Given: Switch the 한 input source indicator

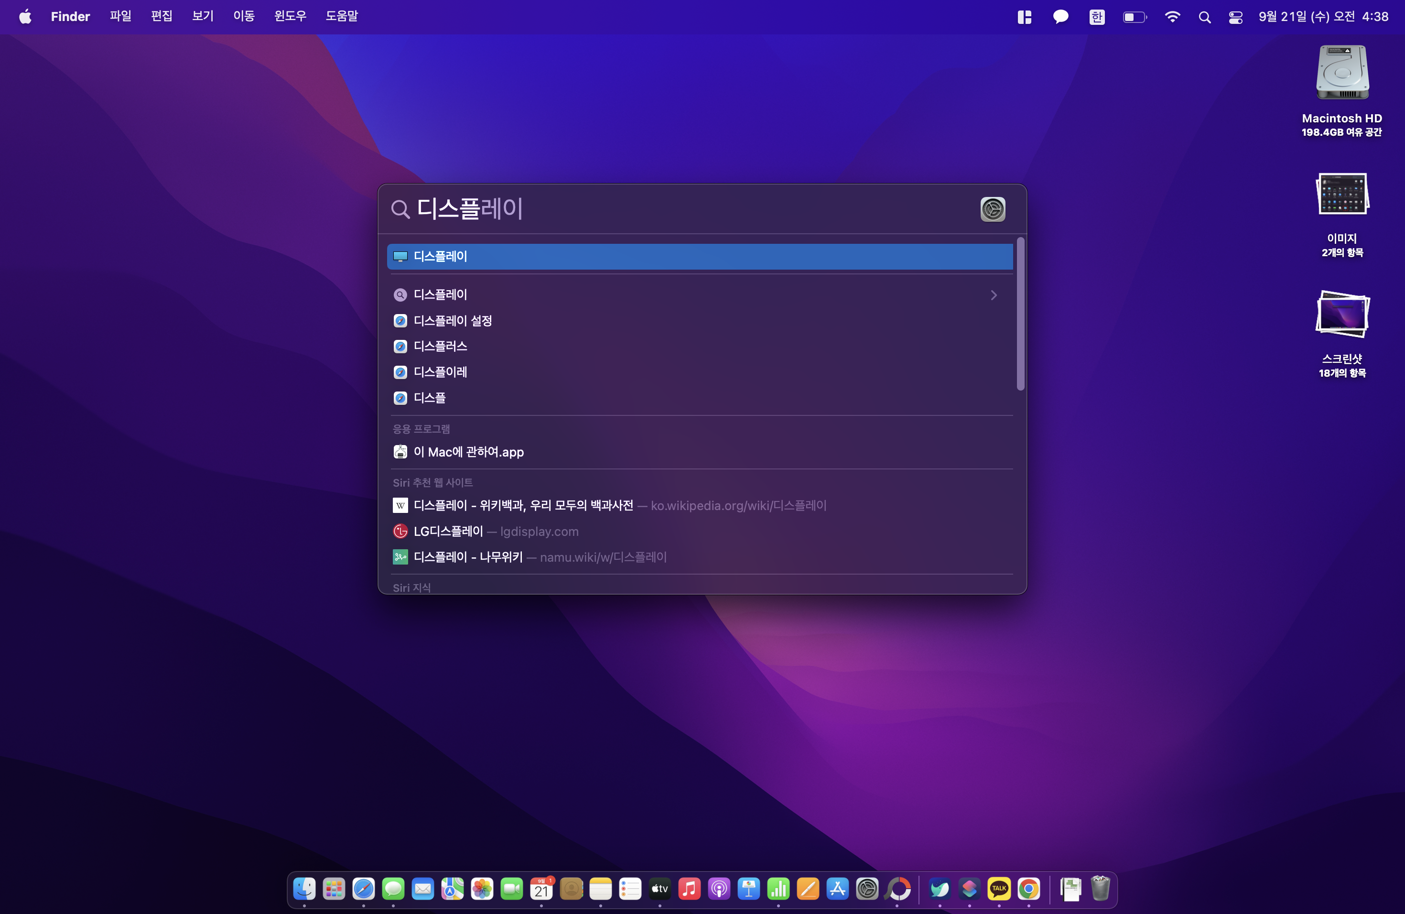Looking at the screenshot, I should tap(1096, 17).
